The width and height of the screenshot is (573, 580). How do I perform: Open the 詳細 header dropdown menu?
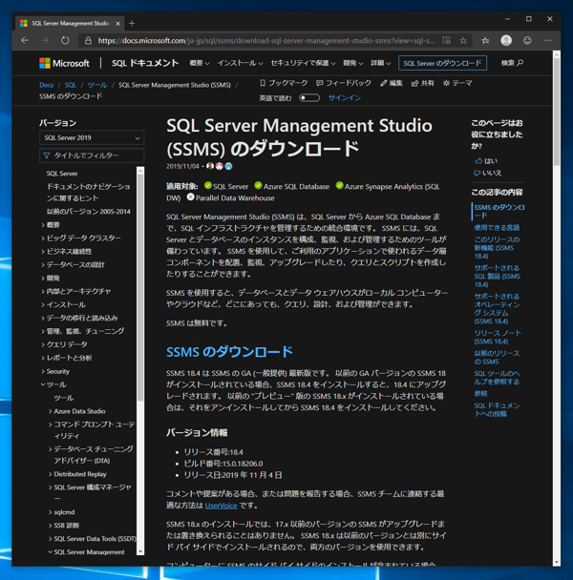point(381,63)
